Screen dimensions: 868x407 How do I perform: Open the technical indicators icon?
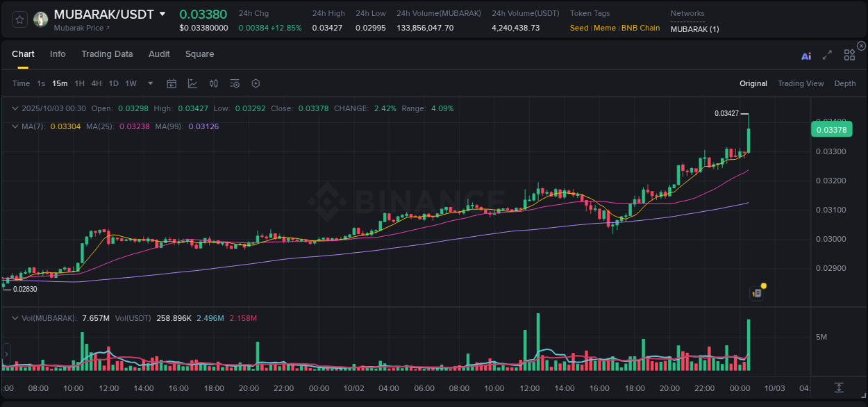234,83
